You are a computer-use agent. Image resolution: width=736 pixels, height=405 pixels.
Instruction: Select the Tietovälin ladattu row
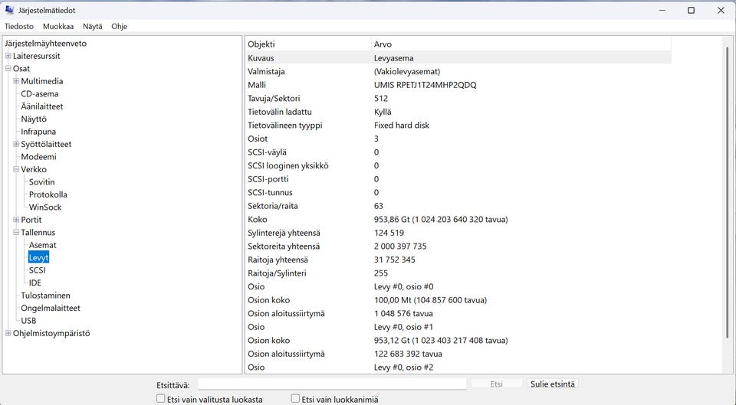(458, 112)
